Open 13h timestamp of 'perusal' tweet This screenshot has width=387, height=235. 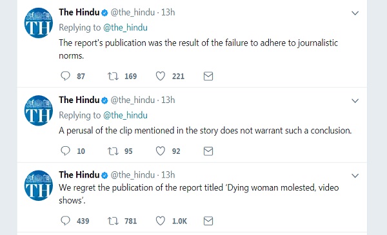168,100
